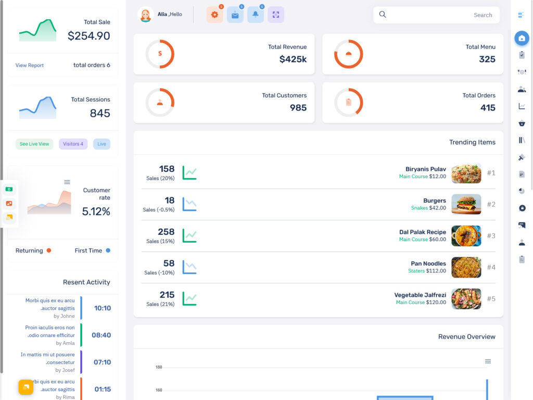Image resolution: width=533 pixels, height=400 pixels.
Task: Open the paintbrush sidebar icon
Action: (x=522, y=157)
